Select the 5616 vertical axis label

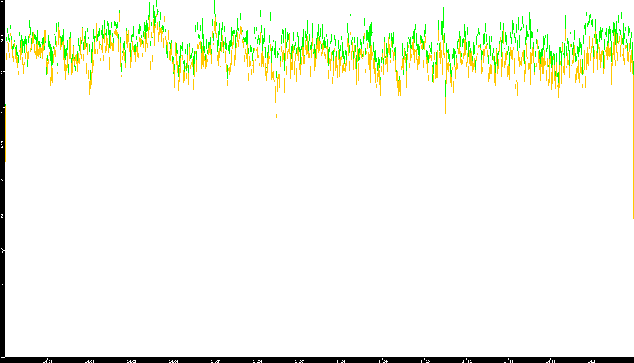point(2,38)
